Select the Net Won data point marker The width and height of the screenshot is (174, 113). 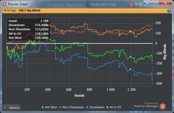(130, 57)
